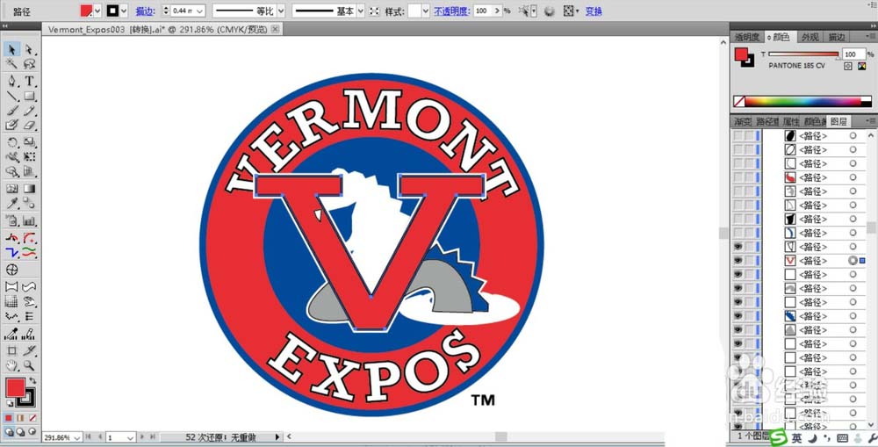Image resolution: width=878 pixels, height=447 pixels.
Task: Click the Color panel tint slider
Action: click(804, 54)
